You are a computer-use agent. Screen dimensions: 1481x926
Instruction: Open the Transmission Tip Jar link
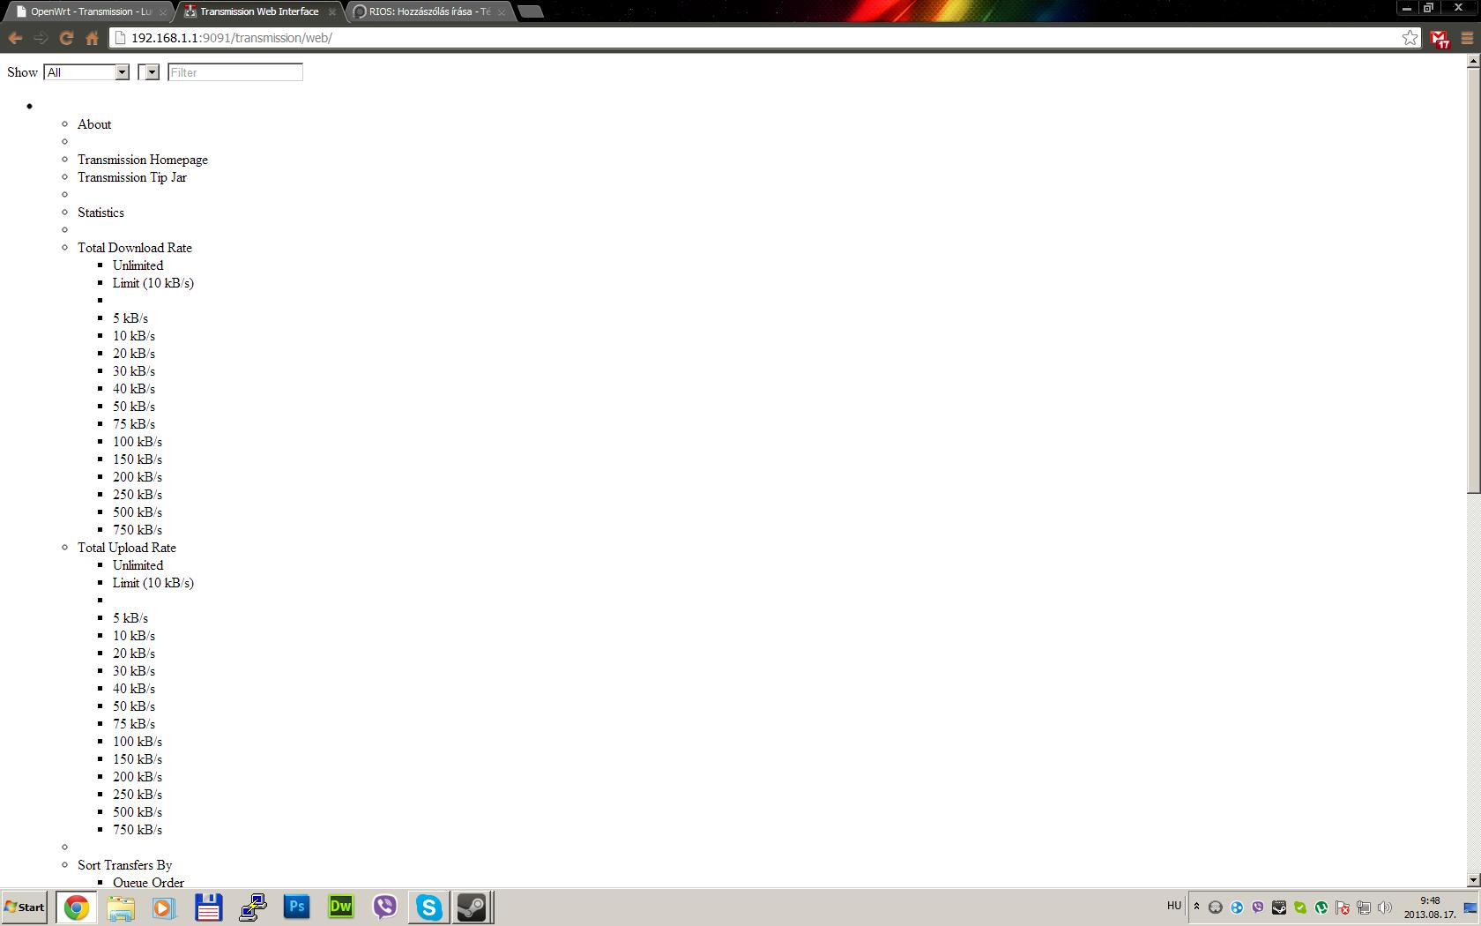[132, 177]
